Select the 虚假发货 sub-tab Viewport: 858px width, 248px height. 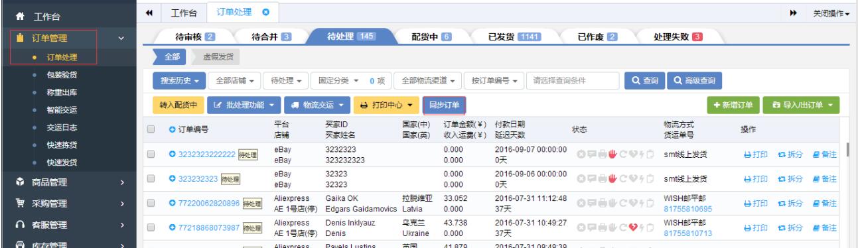(215, 58)
